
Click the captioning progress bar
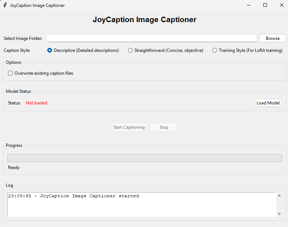coord(145,158)
